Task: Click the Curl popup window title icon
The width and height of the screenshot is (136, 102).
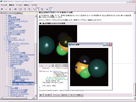Action: pos(70,44)
